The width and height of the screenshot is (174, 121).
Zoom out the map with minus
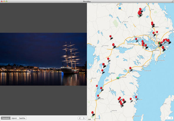(x=167, y=118)
